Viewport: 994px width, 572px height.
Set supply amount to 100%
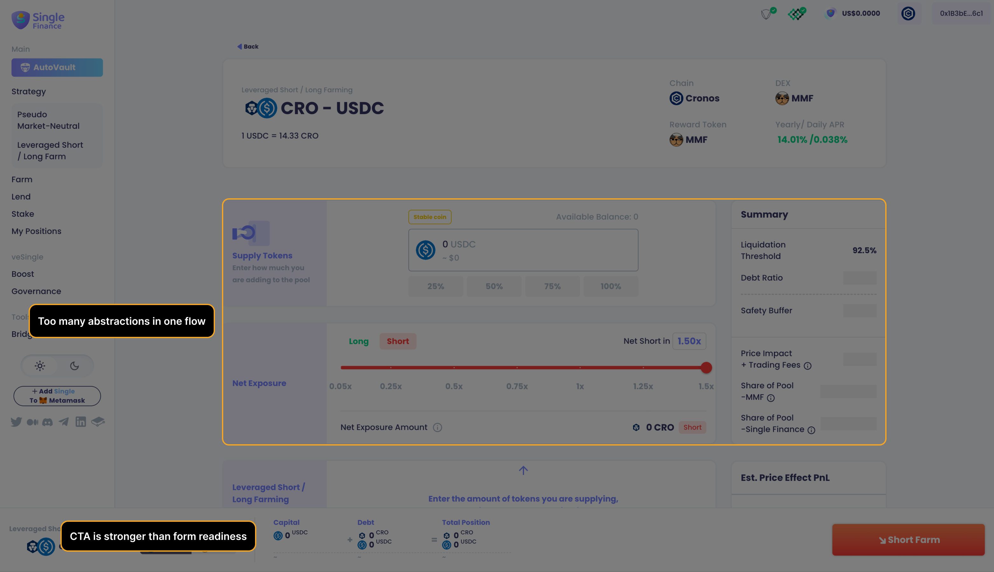point(611,286)
